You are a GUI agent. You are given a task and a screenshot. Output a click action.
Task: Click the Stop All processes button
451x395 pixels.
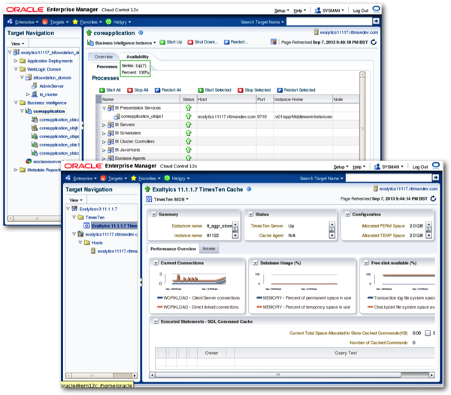coord(138,90)
